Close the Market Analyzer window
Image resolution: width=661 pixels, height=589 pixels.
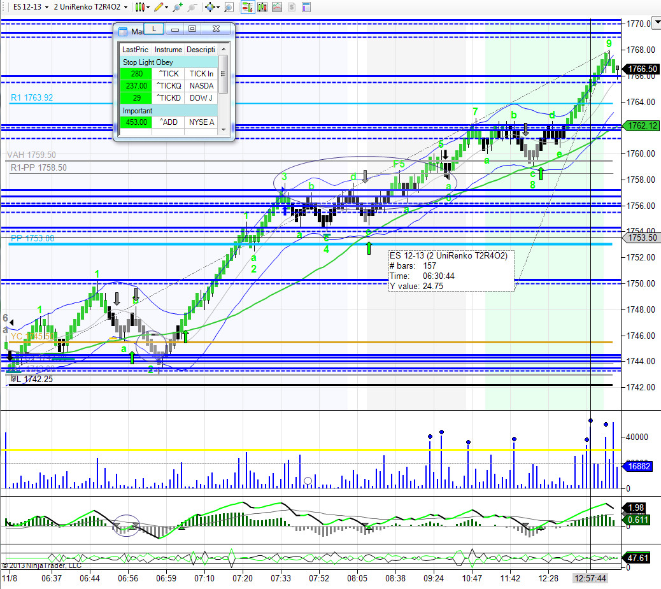217,29
